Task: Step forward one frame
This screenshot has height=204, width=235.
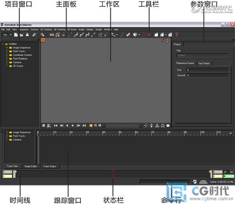Action: pyautogui.click(x=78, y=126)
